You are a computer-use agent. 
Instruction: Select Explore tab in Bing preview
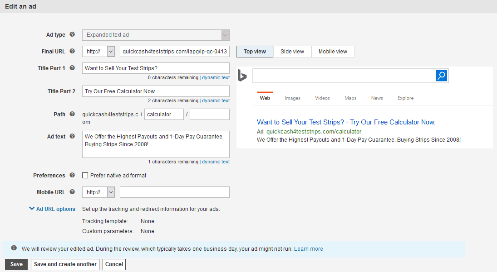(405, 98)
